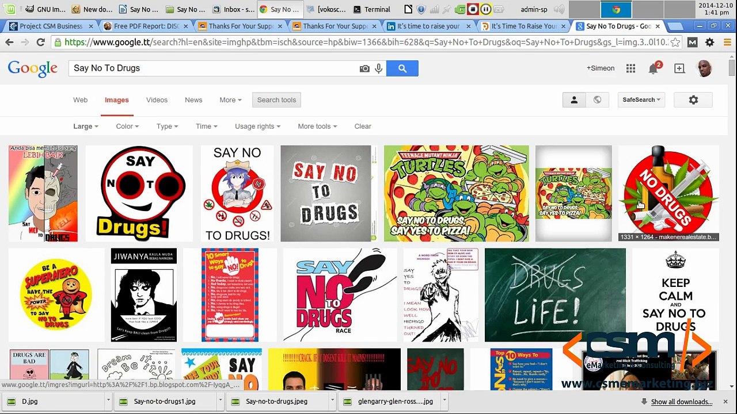The height and width of the screenshot is (414, 737).
Task: Click the share plus box icon
Action: [x=679, y=68]
